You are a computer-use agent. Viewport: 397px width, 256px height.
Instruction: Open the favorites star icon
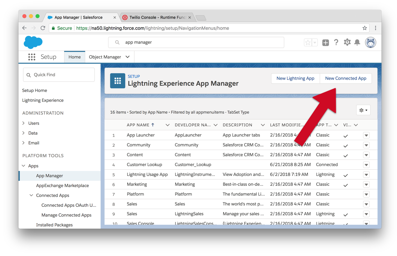pyautogui.click(x=308, y=42)
